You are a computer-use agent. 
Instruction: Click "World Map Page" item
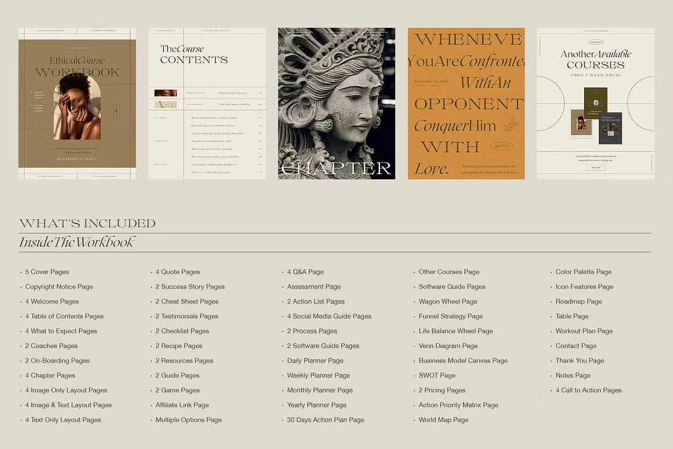tap(443, 420)
